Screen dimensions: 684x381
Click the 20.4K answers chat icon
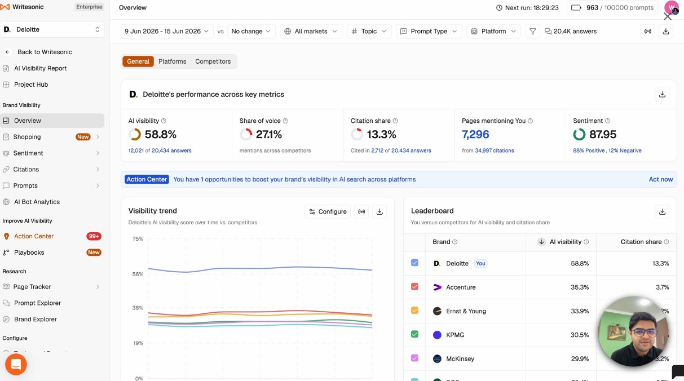click(548, 32)
